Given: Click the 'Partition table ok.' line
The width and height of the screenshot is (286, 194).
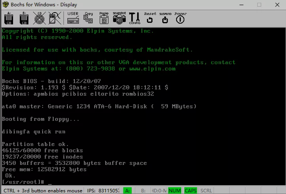Looking at the screenshot, I should click(x=35, y=144).
